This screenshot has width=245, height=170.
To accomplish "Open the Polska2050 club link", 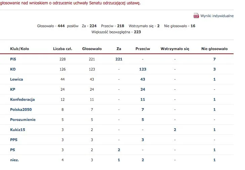I will (x=21, y=110).
